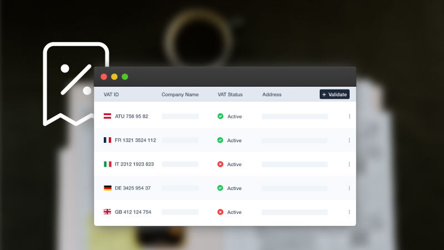Click the German flag icon

tap(107, 188)
